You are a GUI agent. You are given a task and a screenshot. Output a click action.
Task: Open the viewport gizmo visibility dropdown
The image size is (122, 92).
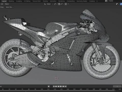coord(117,4)
